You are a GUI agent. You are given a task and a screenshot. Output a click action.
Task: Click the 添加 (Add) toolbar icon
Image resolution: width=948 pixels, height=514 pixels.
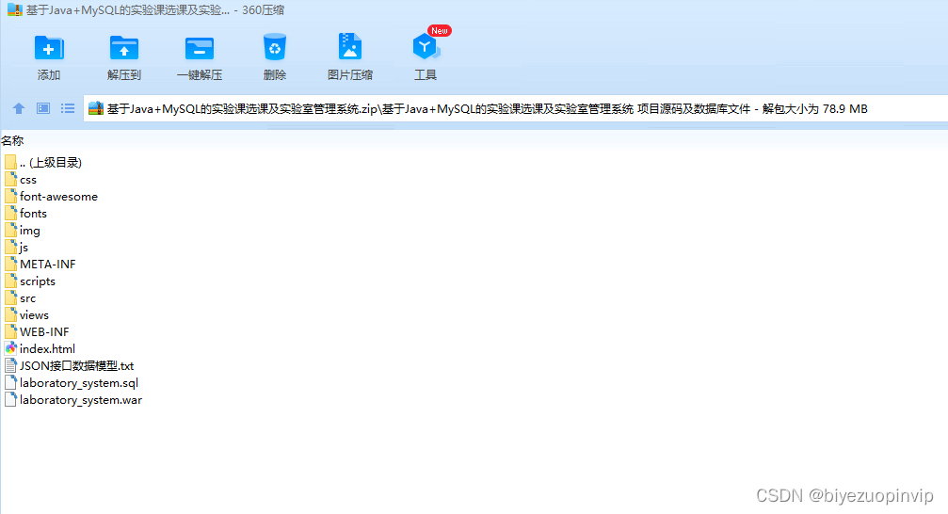click(x=49, y=48)
